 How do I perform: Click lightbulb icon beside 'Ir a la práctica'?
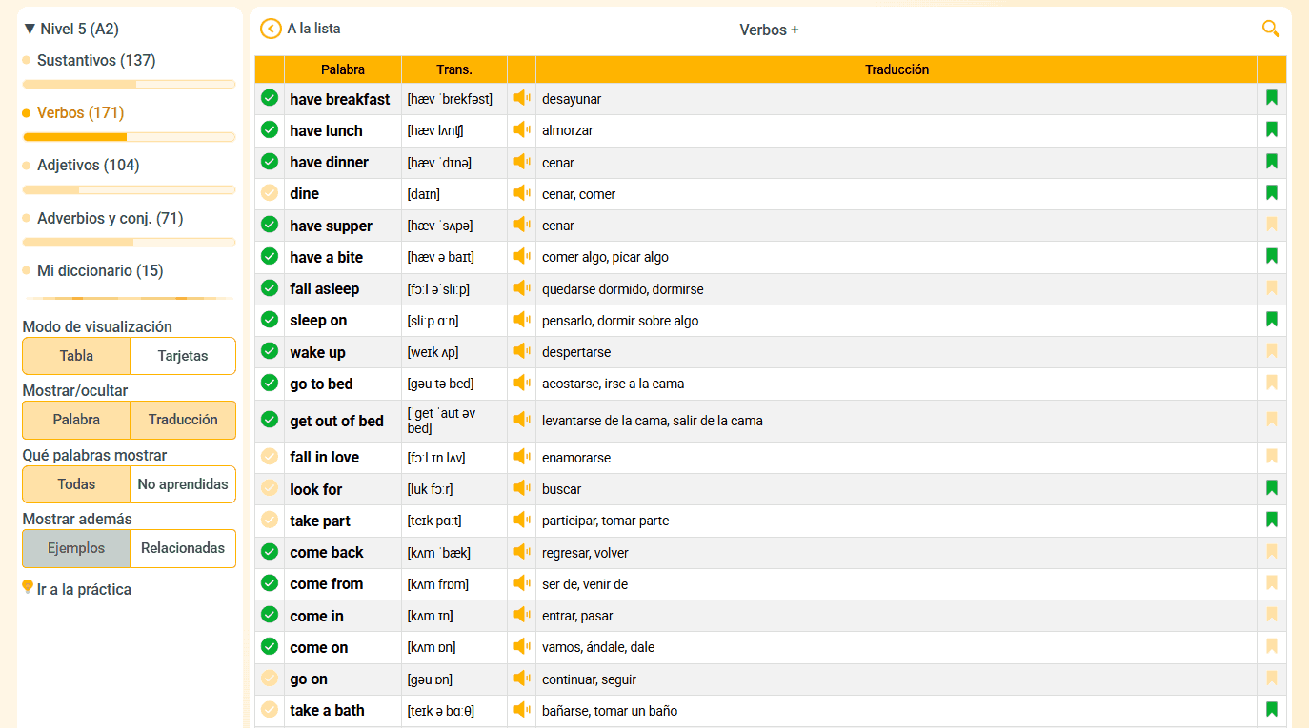(x=28, y=587)
